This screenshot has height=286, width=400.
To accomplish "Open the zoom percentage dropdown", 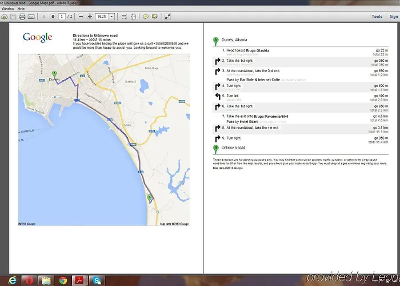I will tap(111, 17).
